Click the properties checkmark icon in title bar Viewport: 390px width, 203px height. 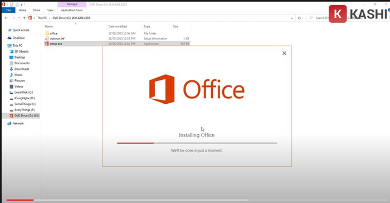[x=12, y=4]
